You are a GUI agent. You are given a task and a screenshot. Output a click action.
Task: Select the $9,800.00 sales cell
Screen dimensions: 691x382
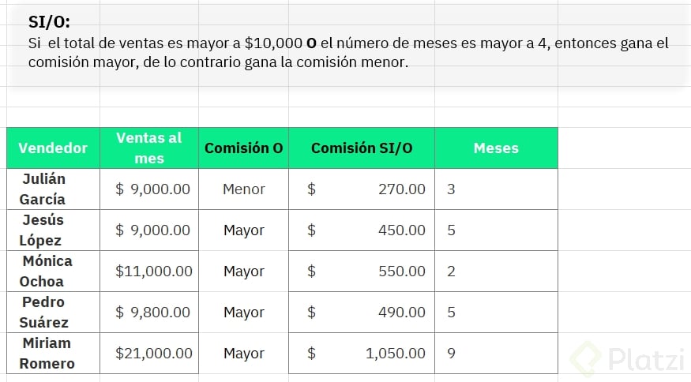tap(153, 313)
